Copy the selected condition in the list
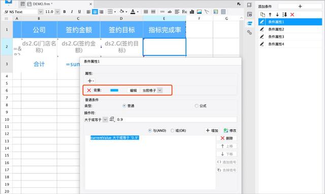The image size is (325, 194). point(263,15)
